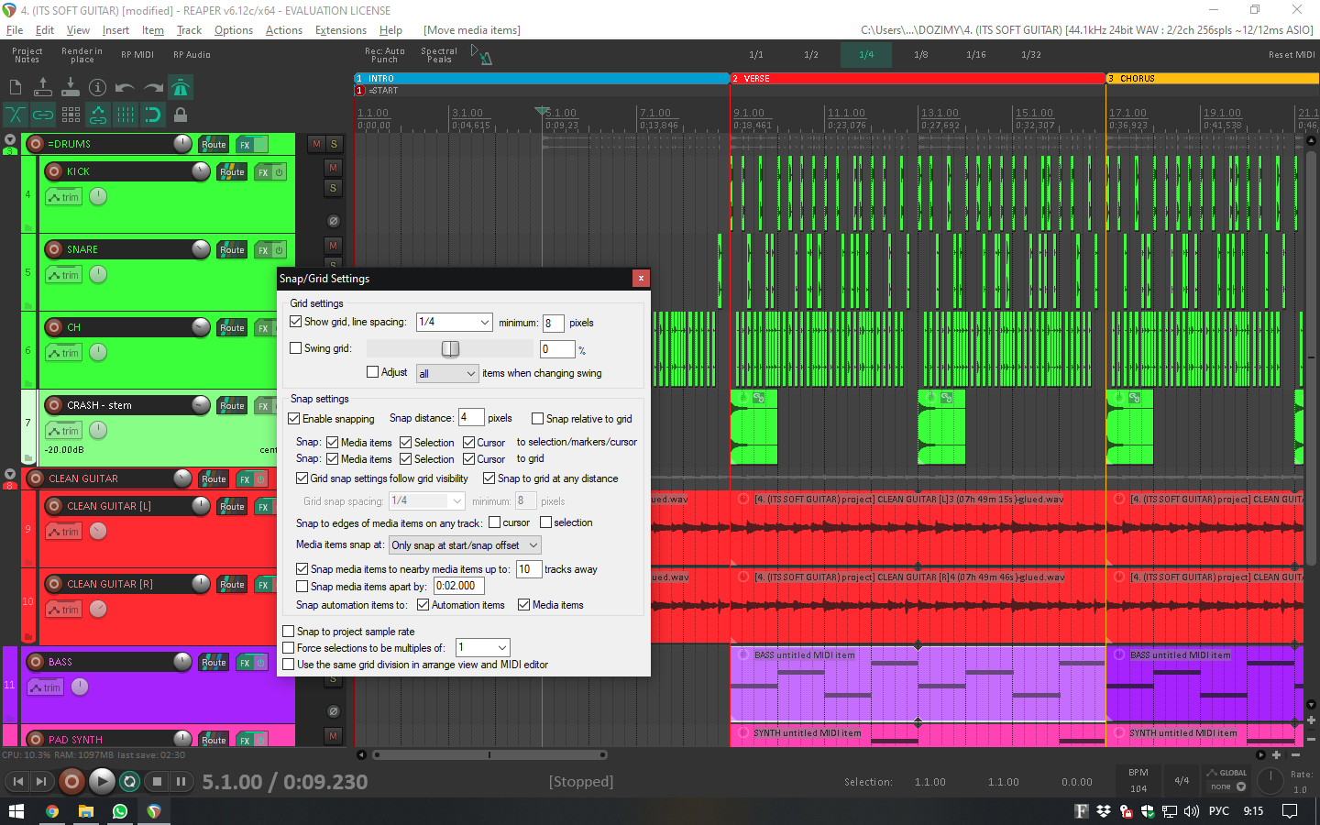Check Snap relative to grid

tap(537, 419)
